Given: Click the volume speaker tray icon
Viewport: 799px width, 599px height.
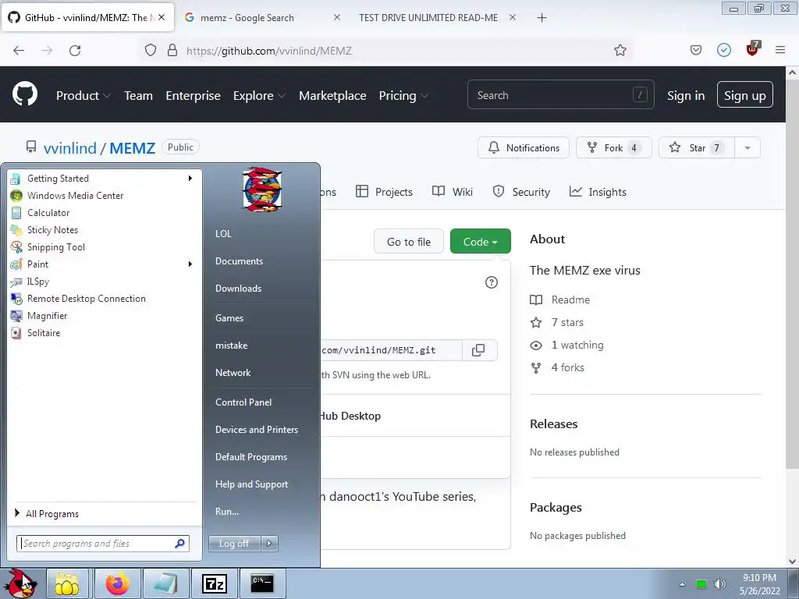Looking at the screenshot, I should click(719, 584).
